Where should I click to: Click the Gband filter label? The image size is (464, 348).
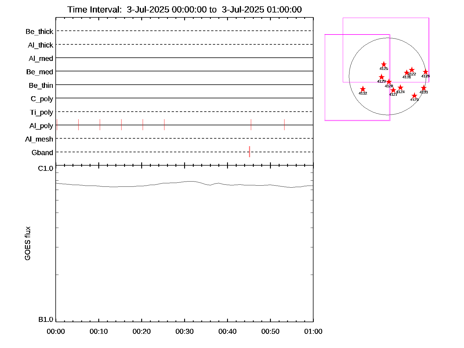(x=42, y=153)
